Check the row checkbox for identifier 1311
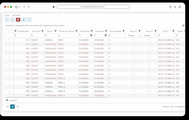 point(9,40)
